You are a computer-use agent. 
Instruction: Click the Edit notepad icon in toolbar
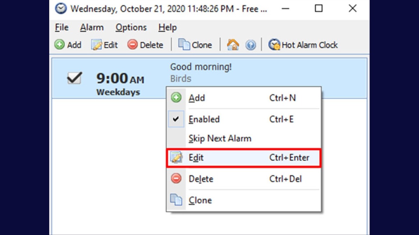[x=96, y=45]
